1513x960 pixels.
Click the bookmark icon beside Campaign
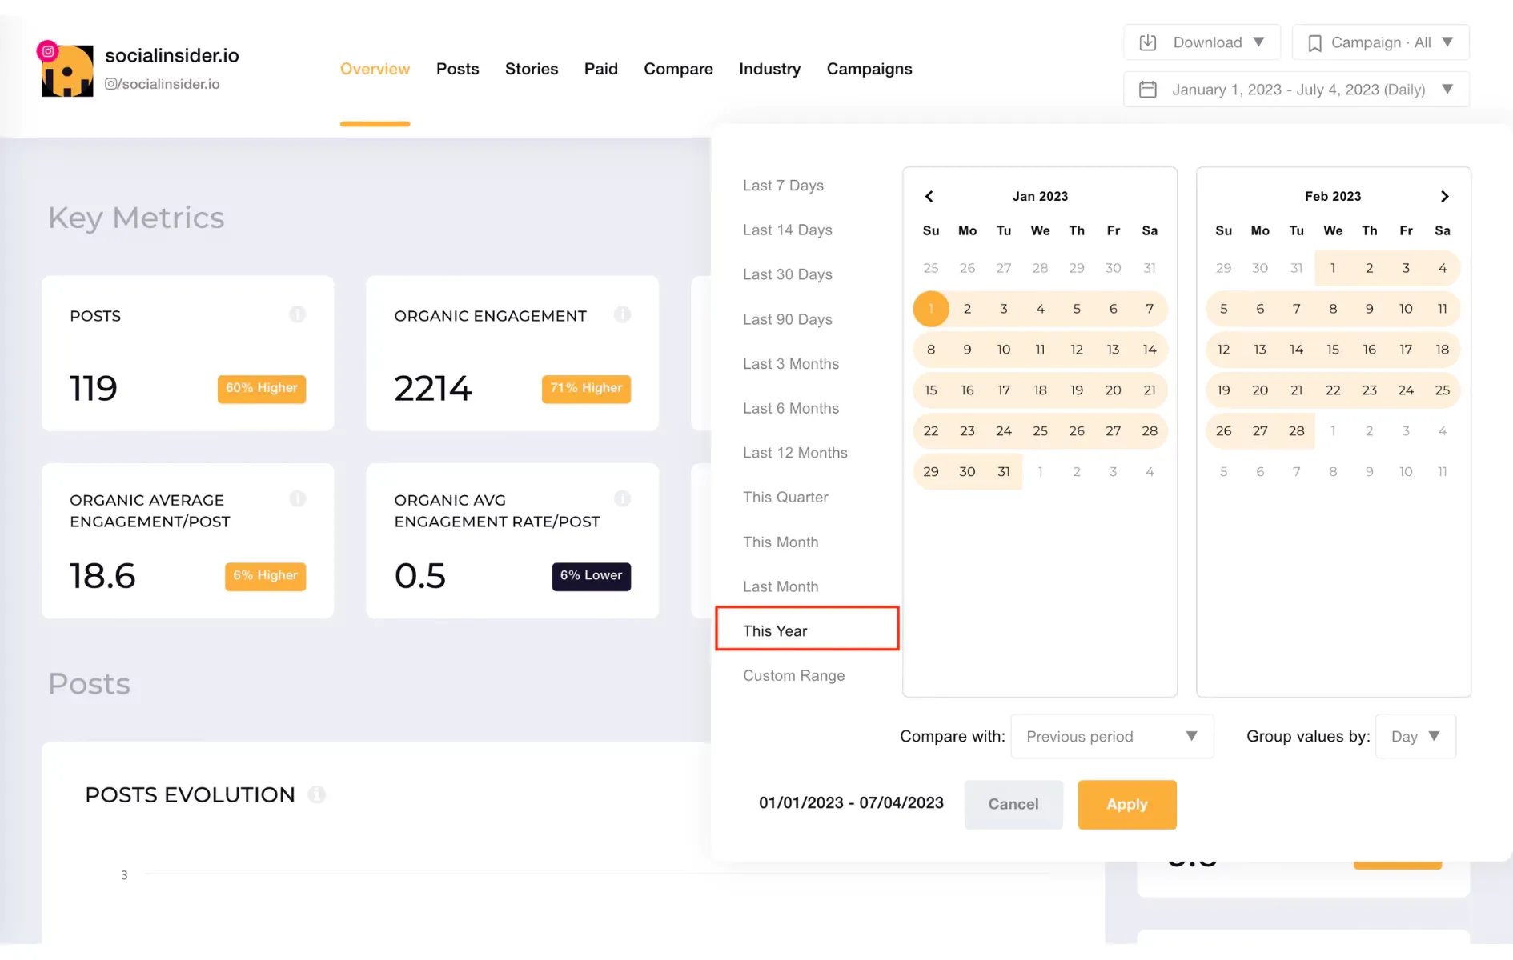(1314, 43)
